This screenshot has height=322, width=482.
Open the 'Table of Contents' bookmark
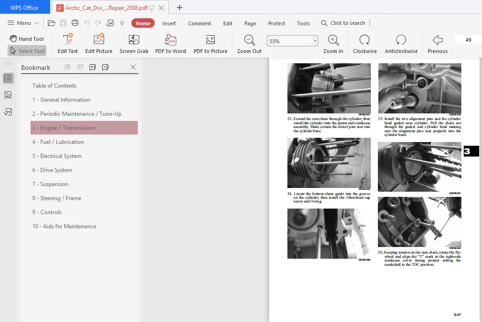(84, 86)
